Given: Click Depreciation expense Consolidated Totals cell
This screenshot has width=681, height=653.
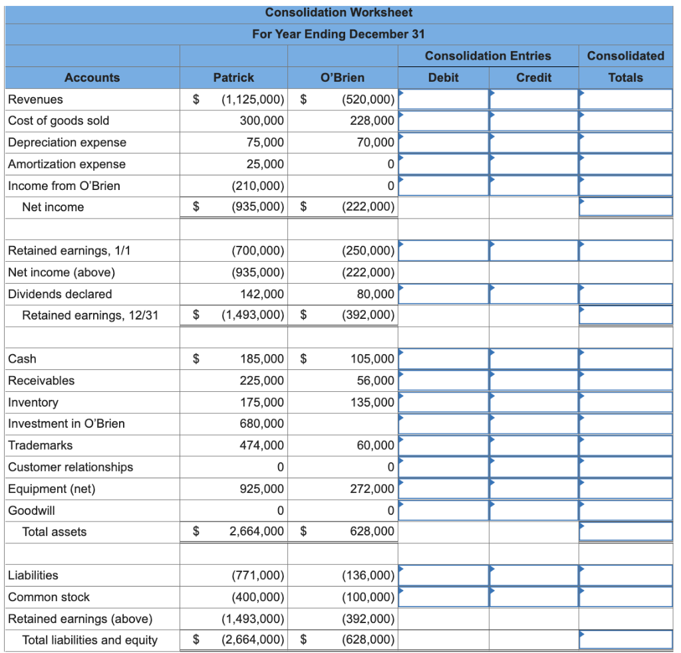Looking at the screenshot, I should click(625, 142).
